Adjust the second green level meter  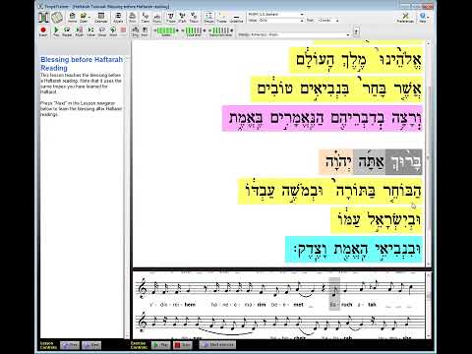coord(193,31)
